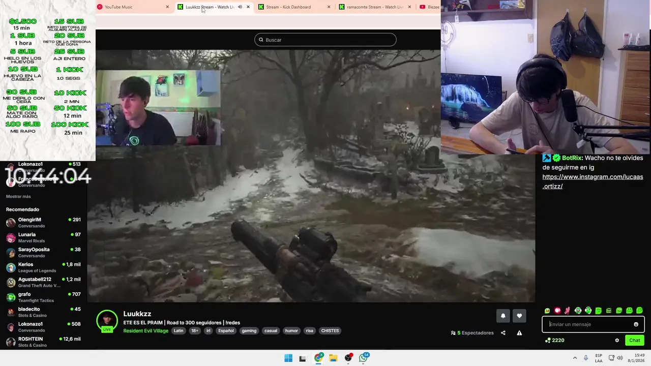Open Resident Evil Village category link
Viewport: 651px width, 366px height.
tap(145, 330)
